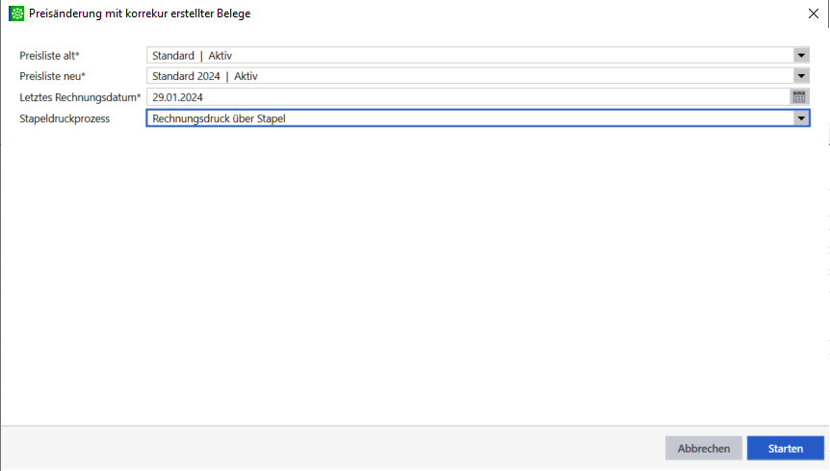Expand the Preisliste neu dropdown arrow
Screen dimensions: 830x471
(800, 76)
